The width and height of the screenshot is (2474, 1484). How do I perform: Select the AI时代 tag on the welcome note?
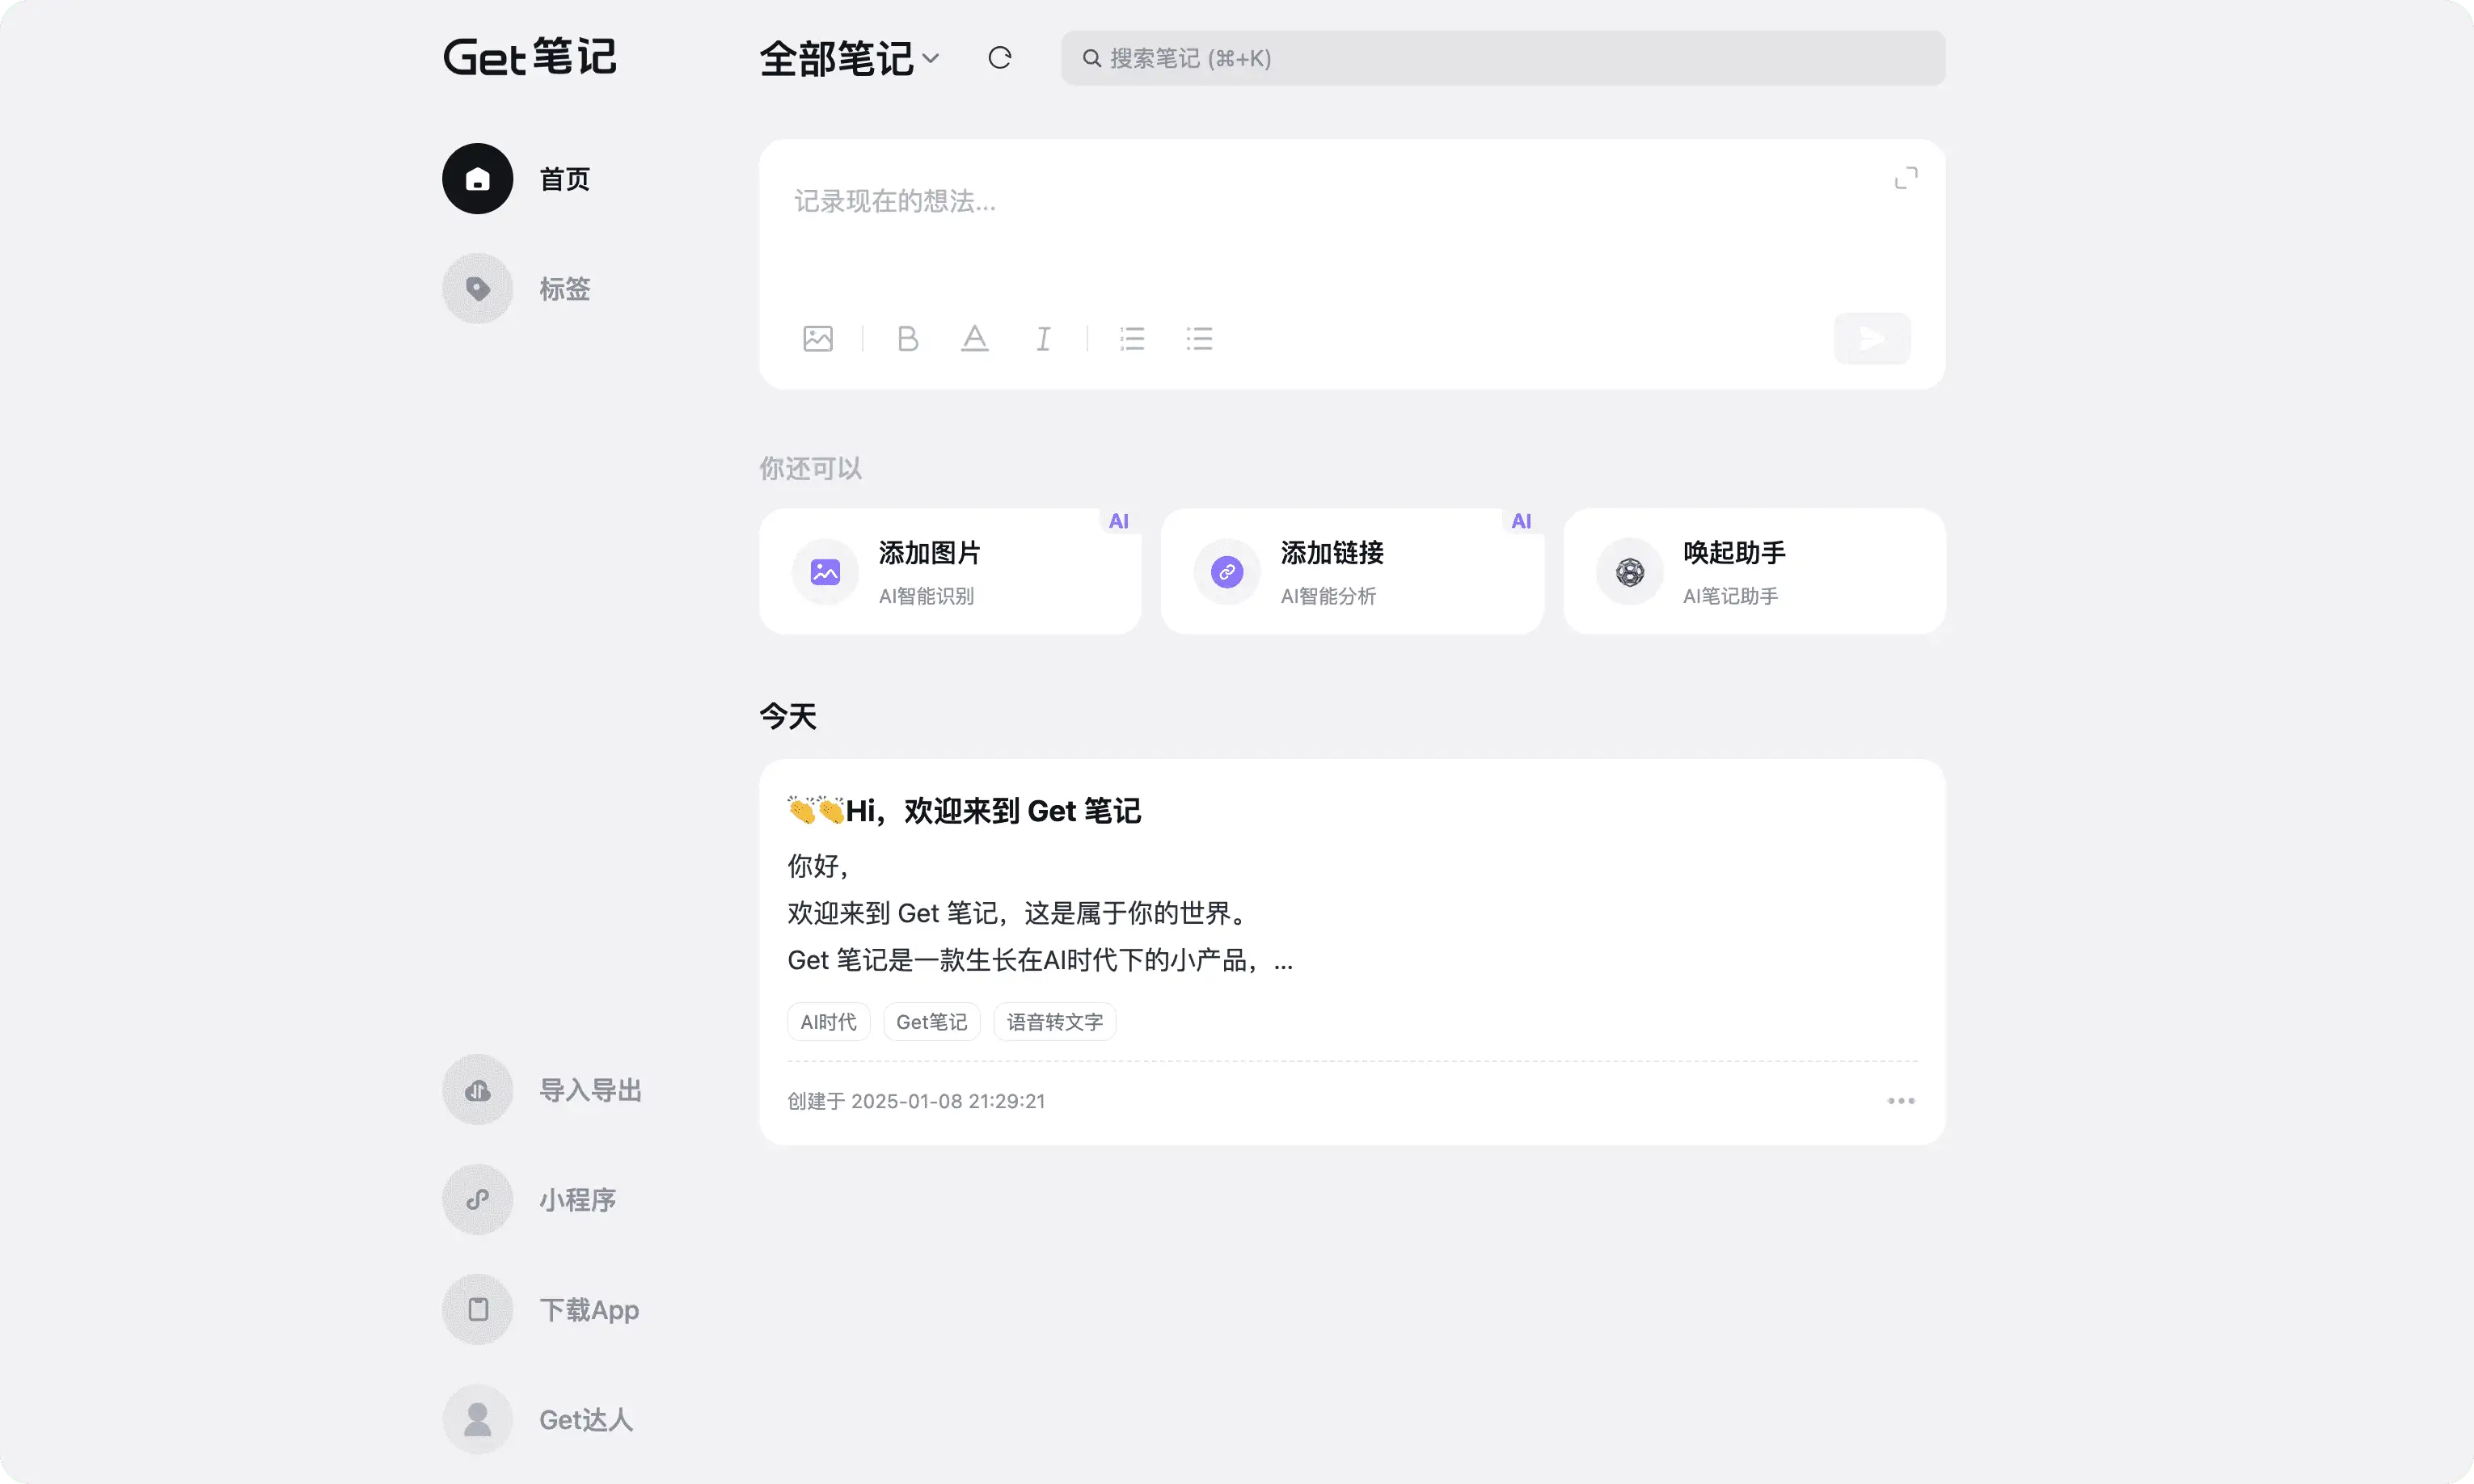(x=827, y=1021)
